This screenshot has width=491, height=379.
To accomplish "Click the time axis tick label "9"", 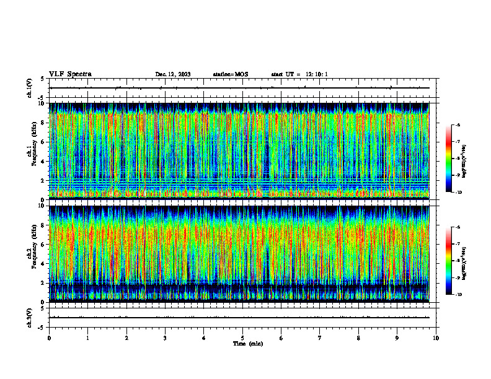I will coord(397,338).
